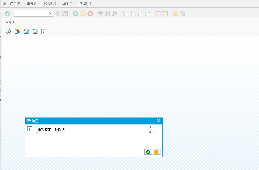Click the green Enter checkmark in toolbar
The height and width of the screenshot is (170, 259).
click(7, 13)
